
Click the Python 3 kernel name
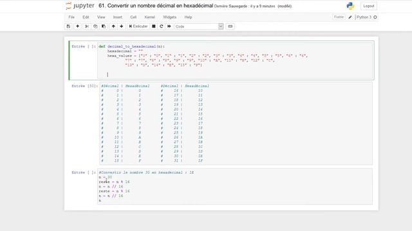coord(364,17)
